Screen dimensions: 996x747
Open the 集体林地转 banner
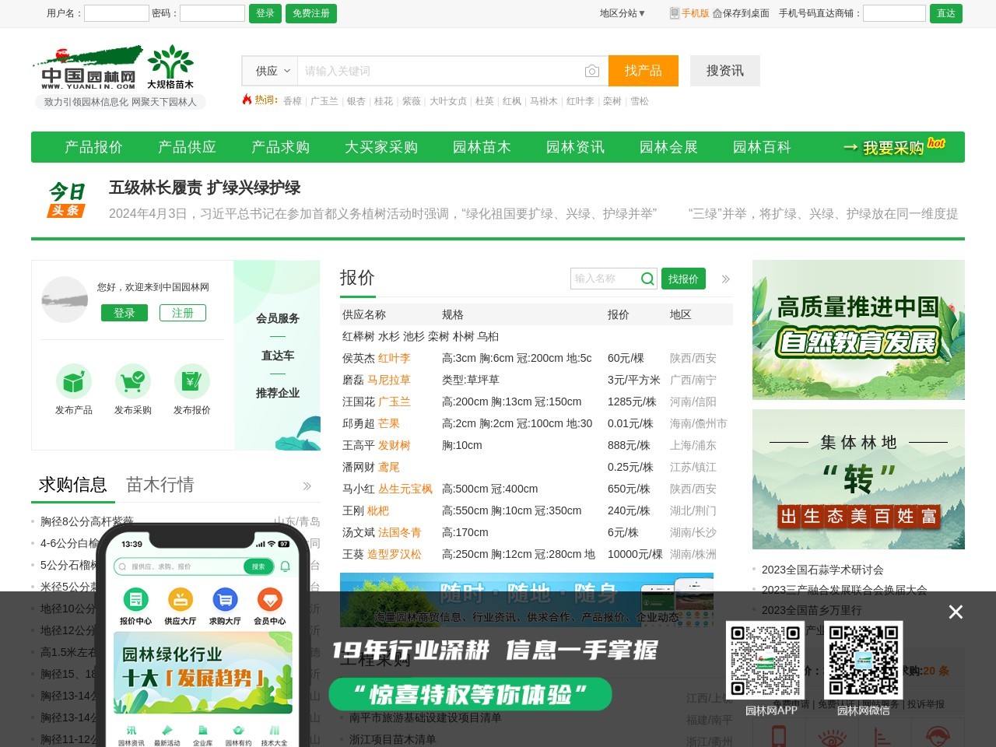pyautogui.click(x=858, y=479)
